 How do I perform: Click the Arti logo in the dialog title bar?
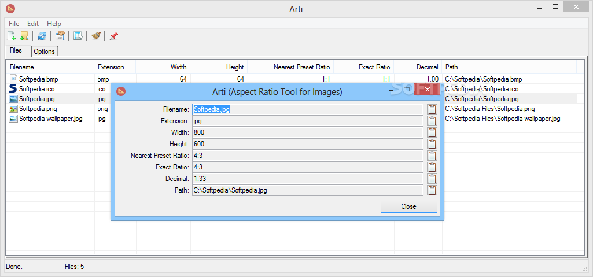point(121,91)
